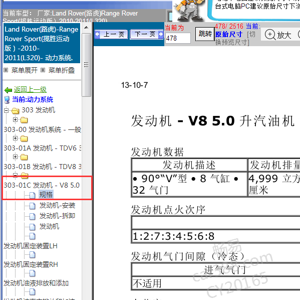Expand the 303-00 发动机系统 node

tap(15, 119)
